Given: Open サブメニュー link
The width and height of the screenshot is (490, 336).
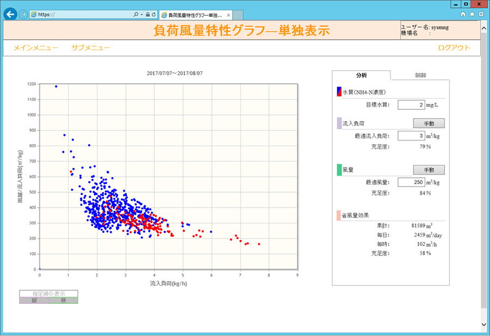Looking at the screenshot, I should [90, 48].
